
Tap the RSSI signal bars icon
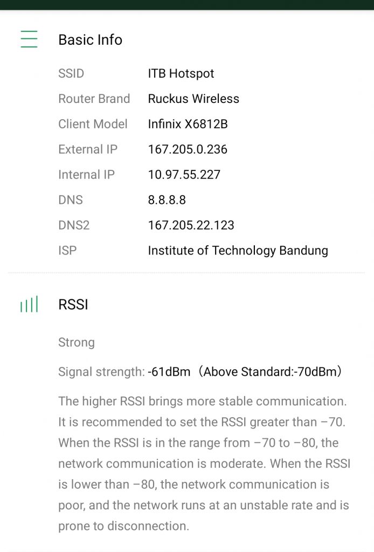(29, 304)
